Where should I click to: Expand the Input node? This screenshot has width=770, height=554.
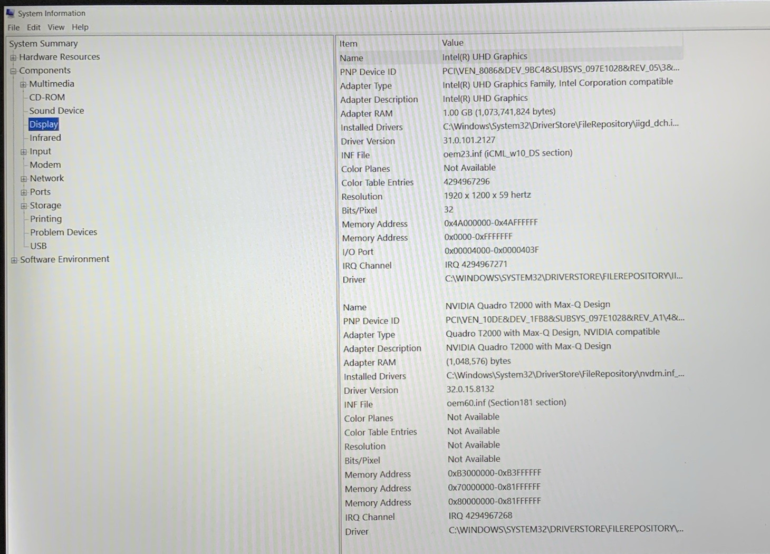(x=23, y=152)
